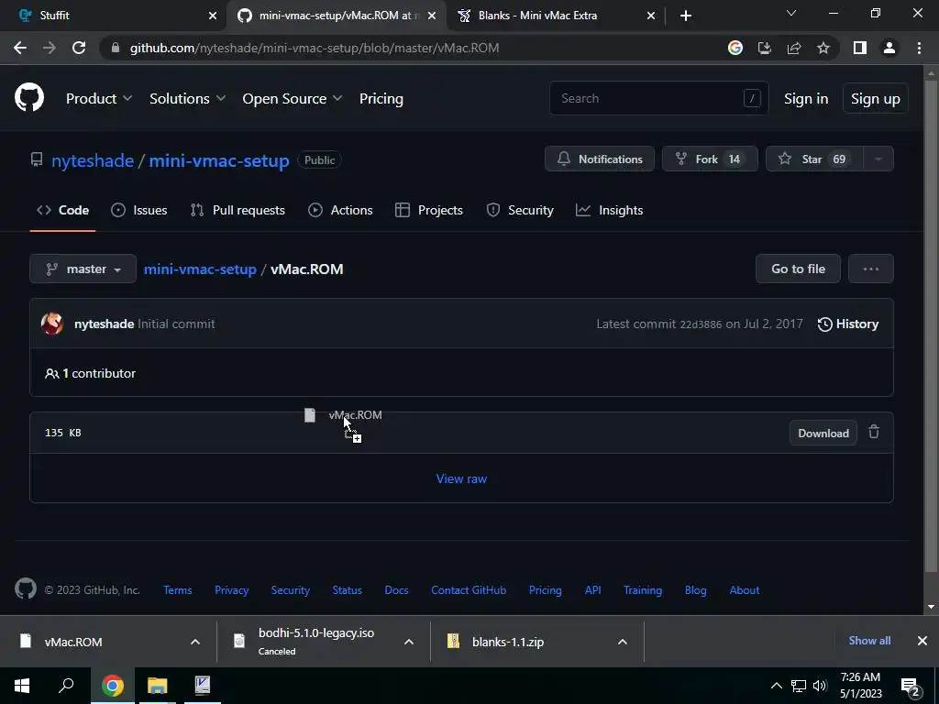Open the Contact GitHub footer link

(469, 590)
